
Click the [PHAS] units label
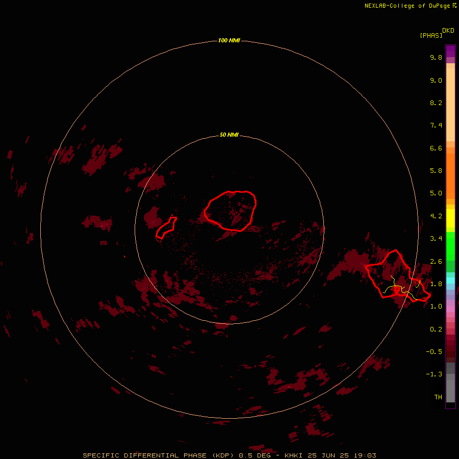[431, 36]
